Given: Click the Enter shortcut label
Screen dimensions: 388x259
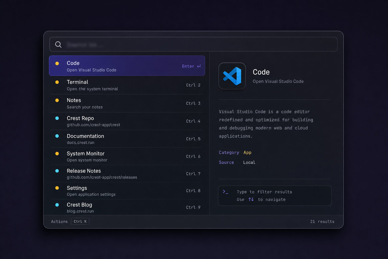Looking at the screenshot, I should click(x=188, y=66).
